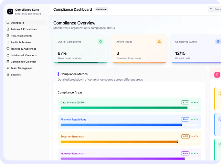The width and height of the screenshot is (221, 164).
Task: Go to Risk Assessments section
Action: coord(21,36)
